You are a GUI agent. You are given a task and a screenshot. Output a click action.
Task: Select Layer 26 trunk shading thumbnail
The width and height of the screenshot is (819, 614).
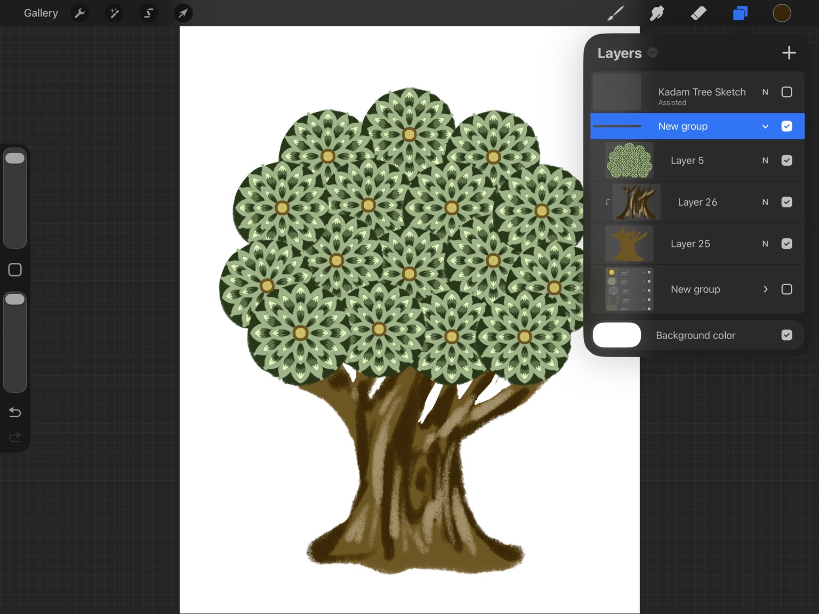pos(637,202)
